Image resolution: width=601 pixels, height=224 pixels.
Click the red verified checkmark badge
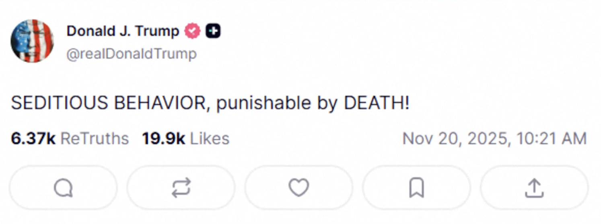point(192,31)
